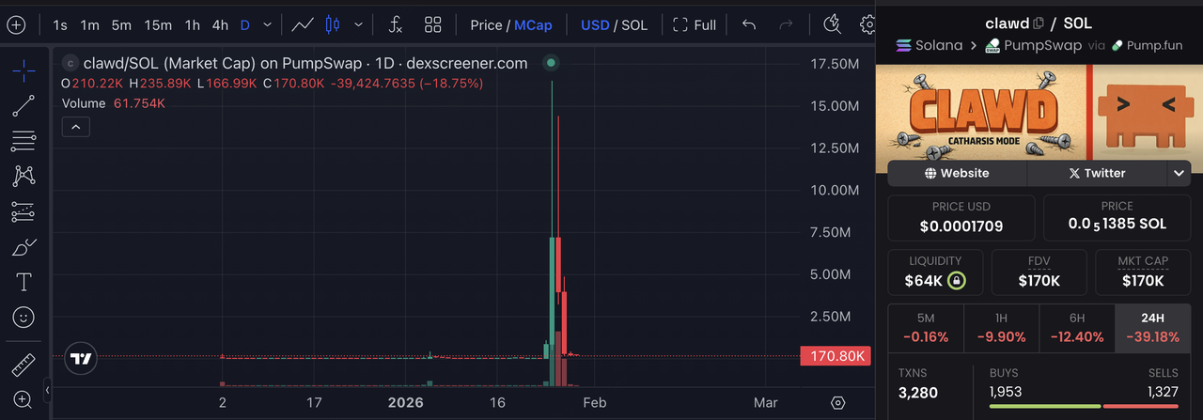Image resolution: width=1203 pixels, height=420 pixels.
Task: Open the indicators (fx) menu
Action: pyautogui.click(x=396, y=24)
